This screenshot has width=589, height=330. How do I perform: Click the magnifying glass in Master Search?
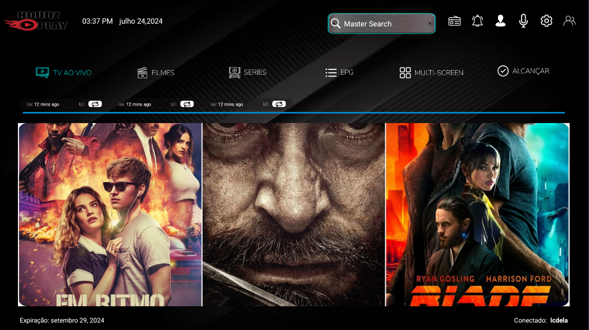pos(336,24)
